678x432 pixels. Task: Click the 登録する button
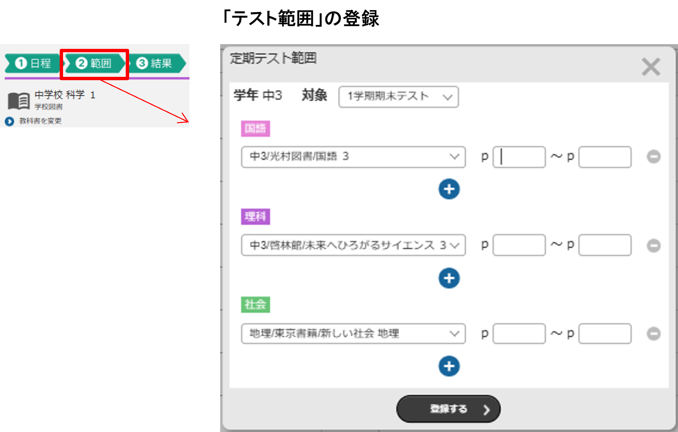point(448,409)
